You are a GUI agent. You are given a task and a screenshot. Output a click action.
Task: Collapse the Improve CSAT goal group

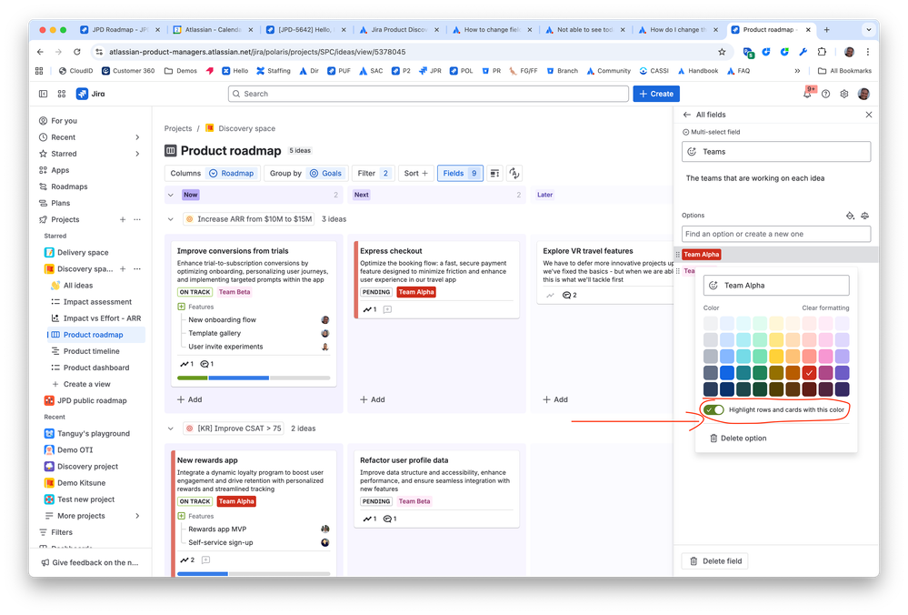(171, 428)
